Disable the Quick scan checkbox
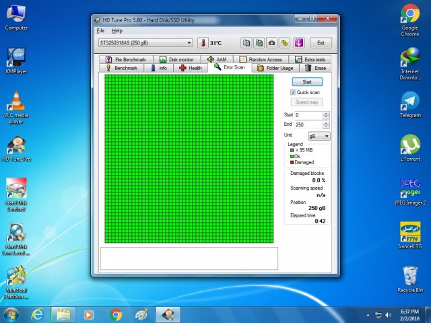The image size is (431, 323). pos(294,92)
